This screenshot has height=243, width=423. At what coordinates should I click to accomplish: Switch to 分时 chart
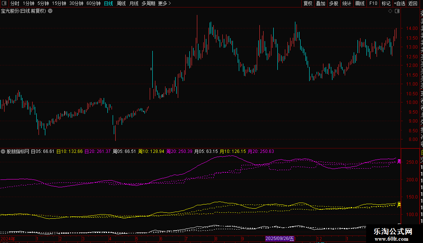point(15,3)
